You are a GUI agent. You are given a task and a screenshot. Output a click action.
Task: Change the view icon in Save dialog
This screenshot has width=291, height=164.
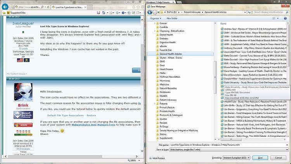point(274,18)
